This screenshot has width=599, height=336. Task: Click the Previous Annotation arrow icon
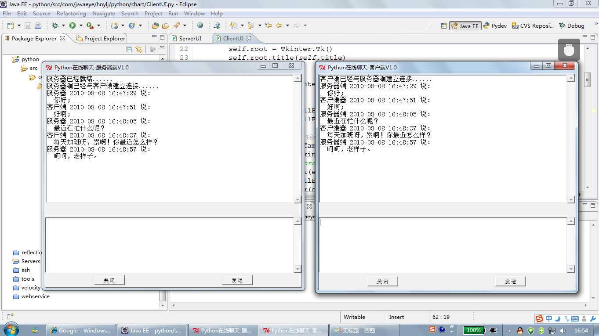pyautogui.click(x=251, y=26)
